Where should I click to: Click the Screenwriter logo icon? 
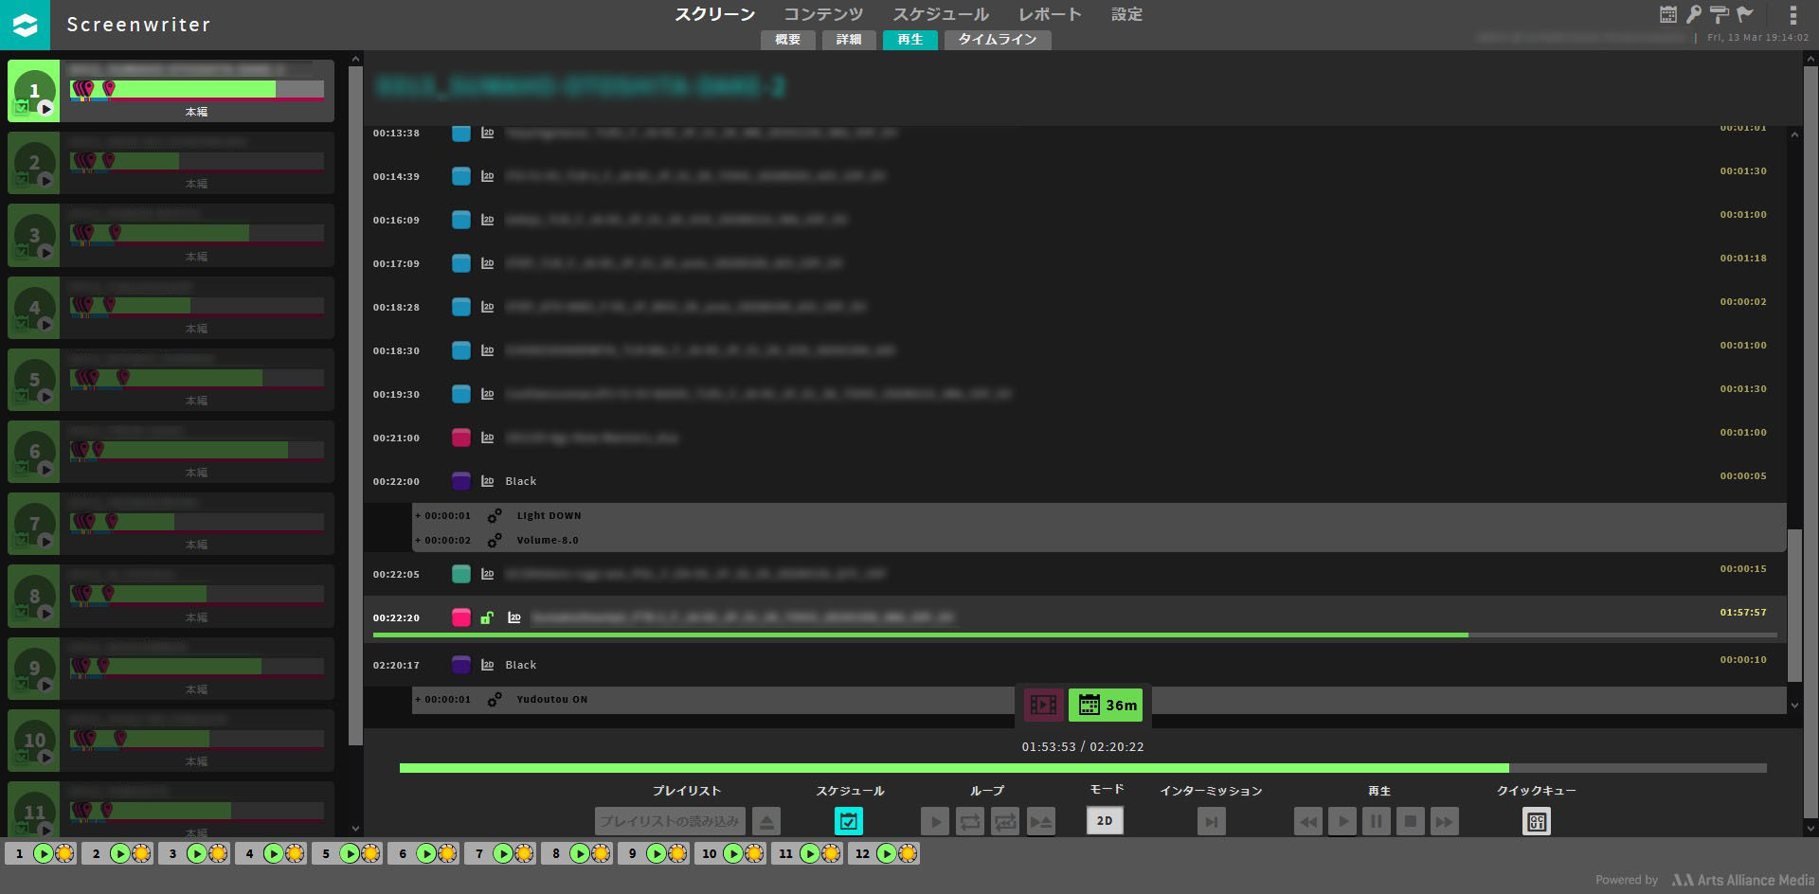coord(25,25)
